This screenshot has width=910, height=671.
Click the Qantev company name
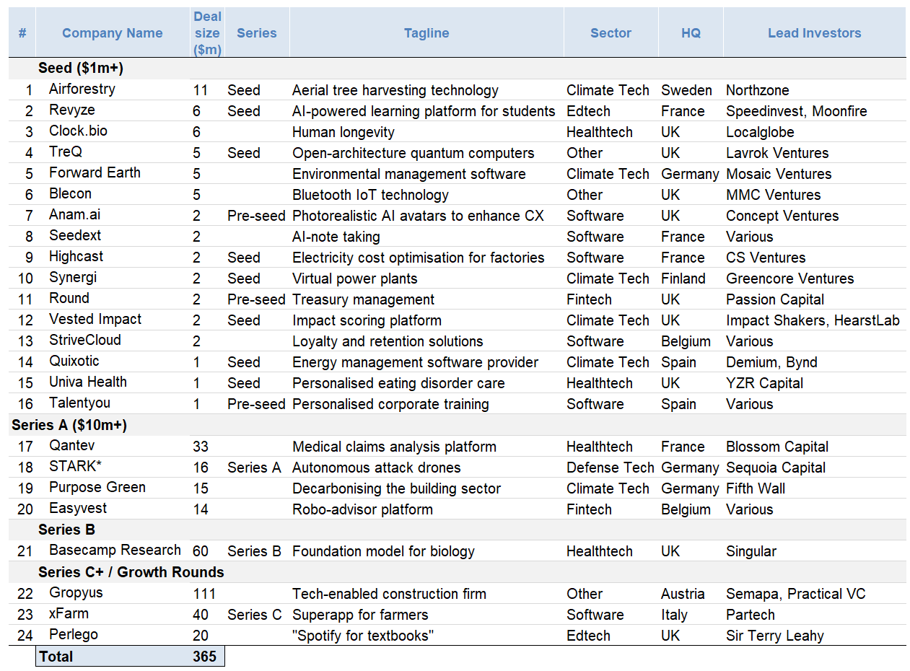pos(71,445)
